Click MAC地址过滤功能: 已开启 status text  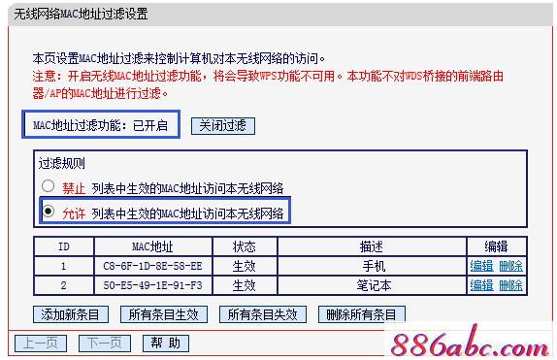point(101,125)
